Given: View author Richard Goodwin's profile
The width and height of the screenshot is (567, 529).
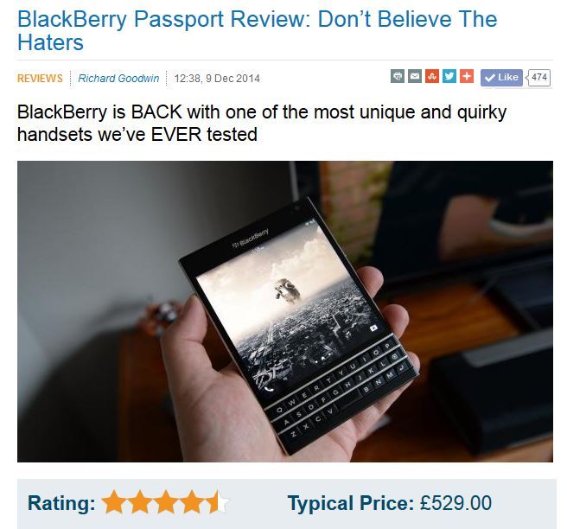Looking at the screenshot, I should [118, 79].
